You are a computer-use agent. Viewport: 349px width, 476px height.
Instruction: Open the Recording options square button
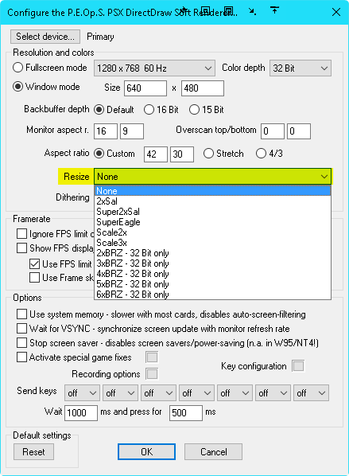pyautogui.click(x=152, y=374)
